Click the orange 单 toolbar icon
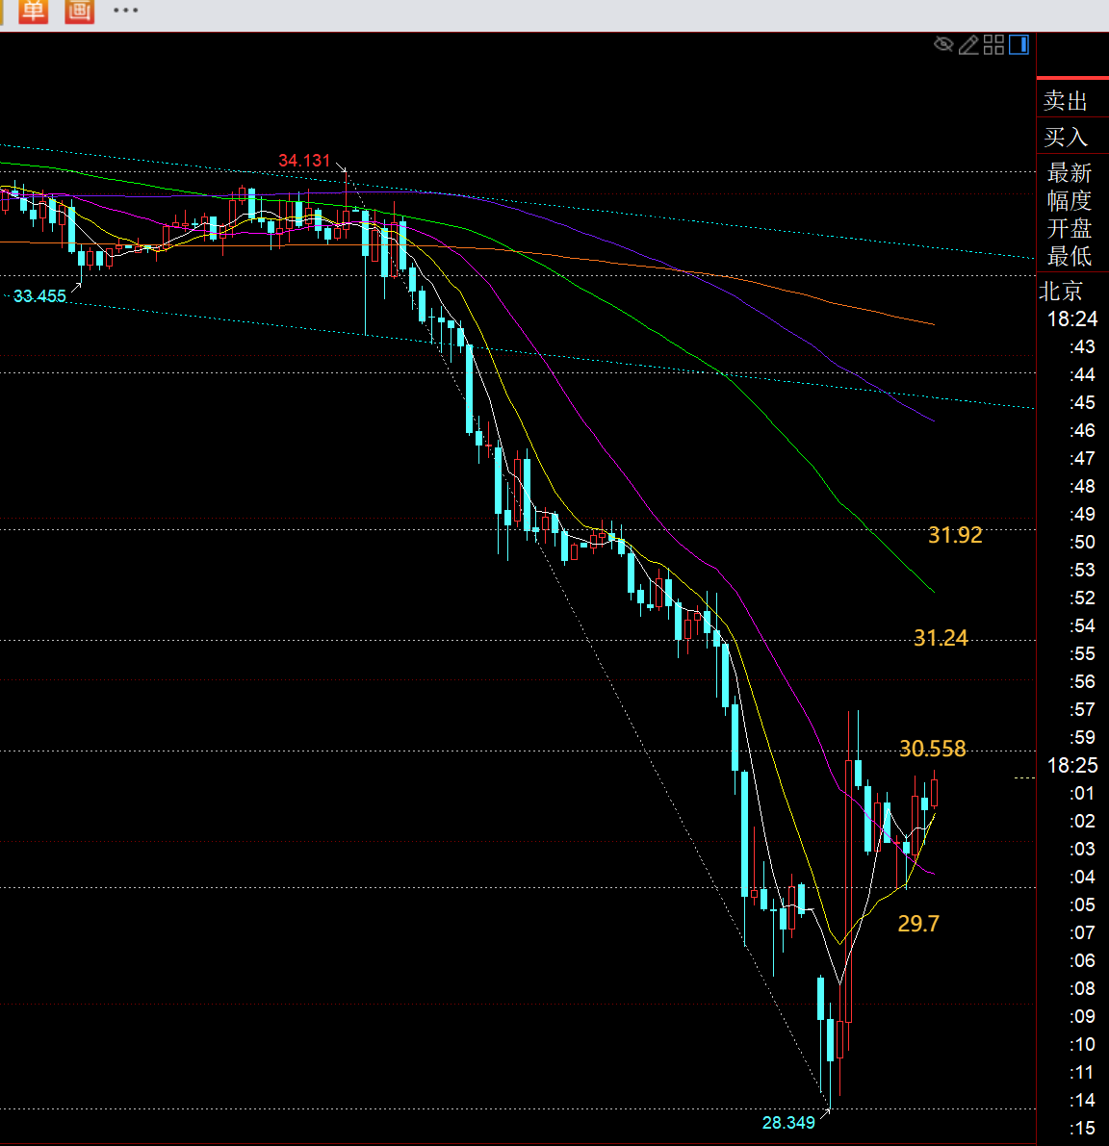Viewport: 1109px width, 1146px height. pyautogui.click(x=33, y=12)
